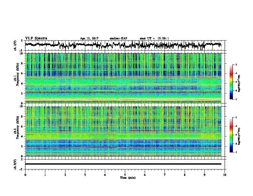Click the ch.1 frequency axis "6" tick label
This screenshot has height=196, width=253.
(22, 73)
